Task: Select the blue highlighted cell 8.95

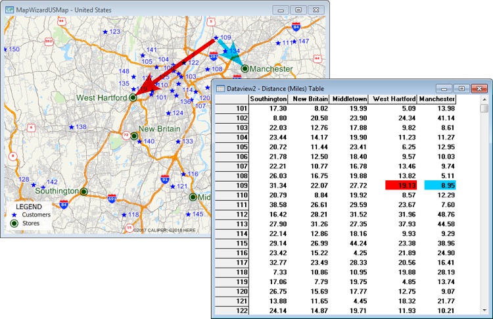Action: tap(437, 186)
